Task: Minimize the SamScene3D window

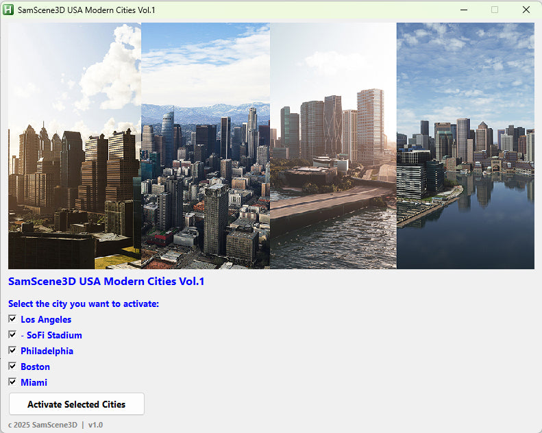Action: pyautogui.click(x=464, y=10)
